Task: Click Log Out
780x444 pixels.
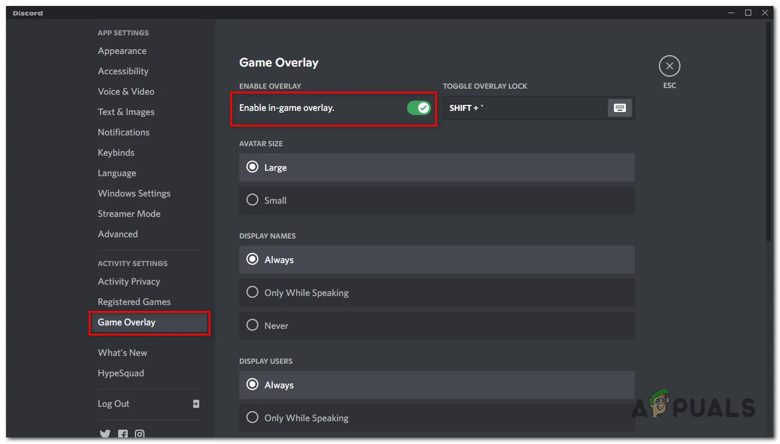Action: point(113,404)
